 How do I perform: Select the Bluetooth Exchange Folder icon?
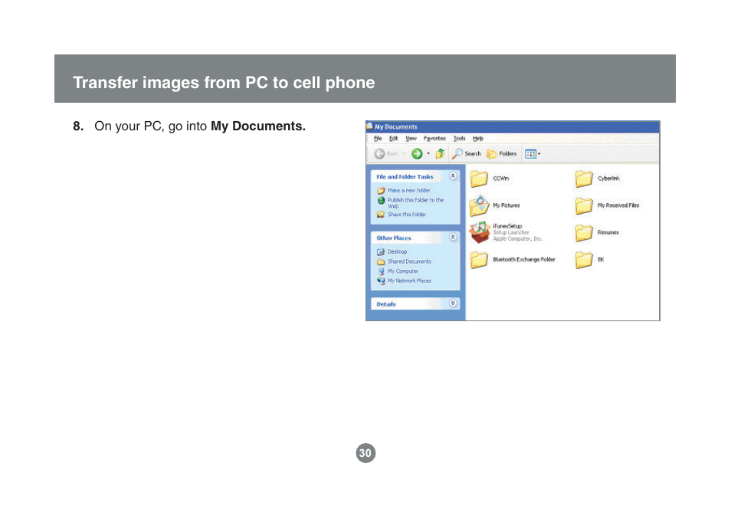click(479, 259)
